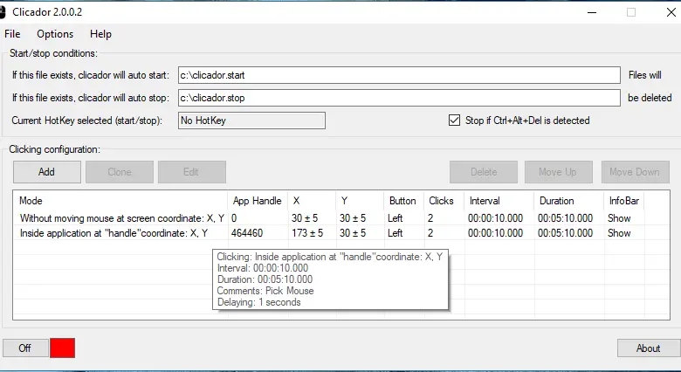Click App Handle value 464460

click(247, 233)
